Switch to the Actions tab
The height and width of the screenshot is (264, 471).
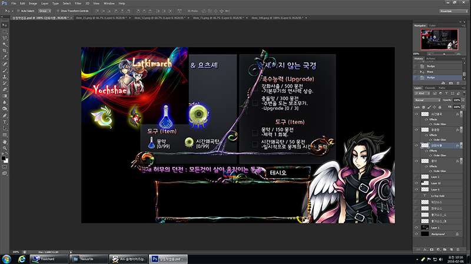click(x=431, y=59)
